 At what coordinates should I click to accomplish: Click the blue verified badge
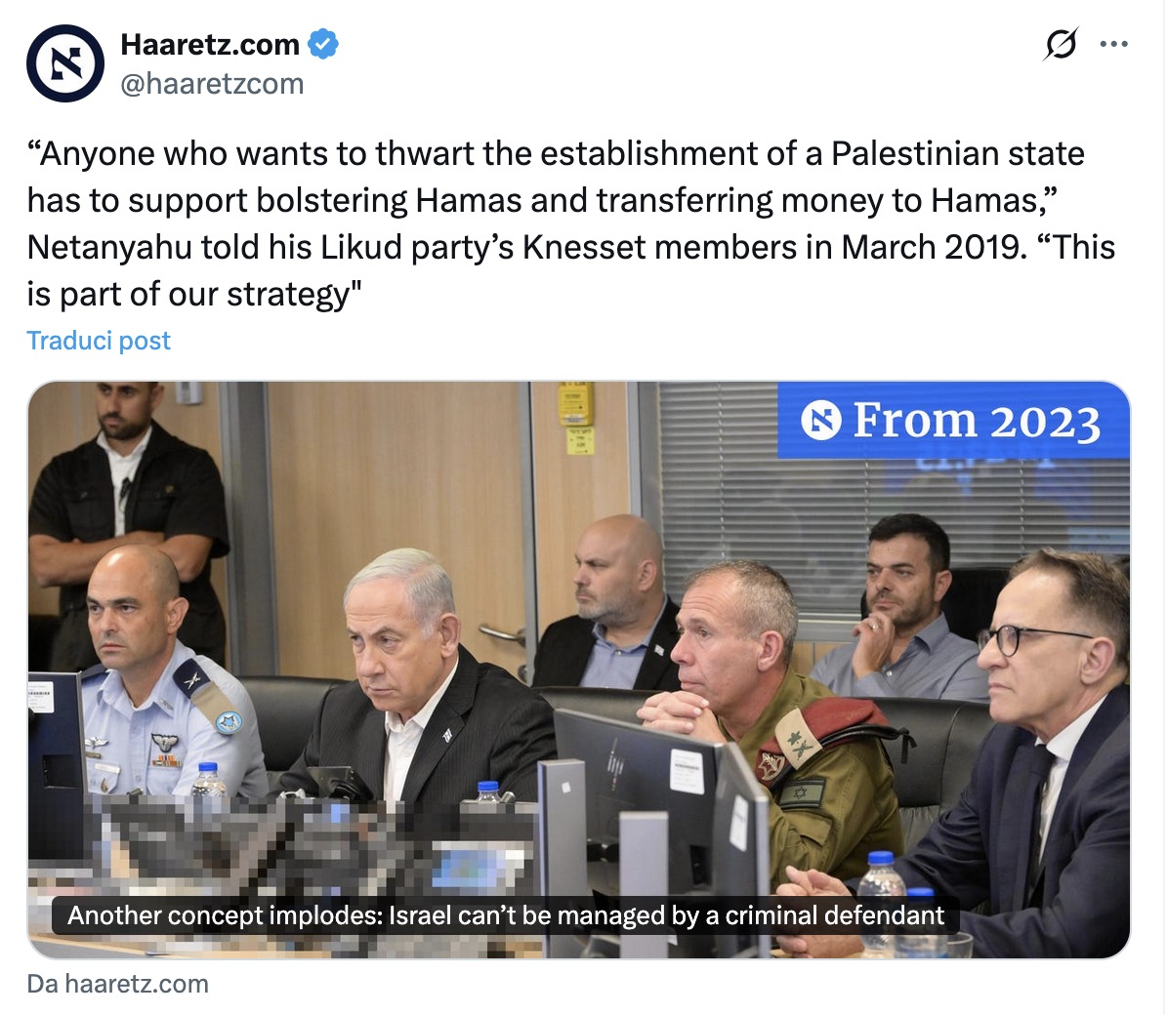click(323, 44)
